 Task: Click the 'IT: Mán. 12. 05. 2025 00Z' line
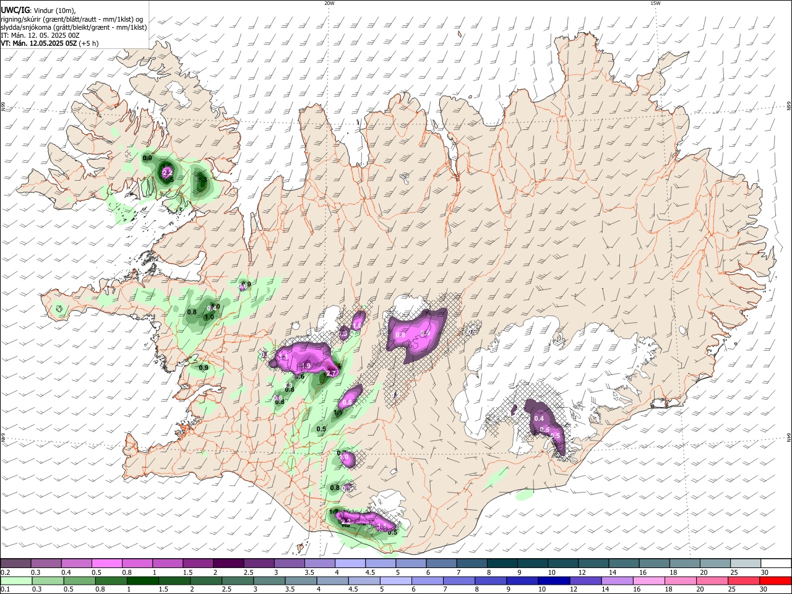click(40, 35)
